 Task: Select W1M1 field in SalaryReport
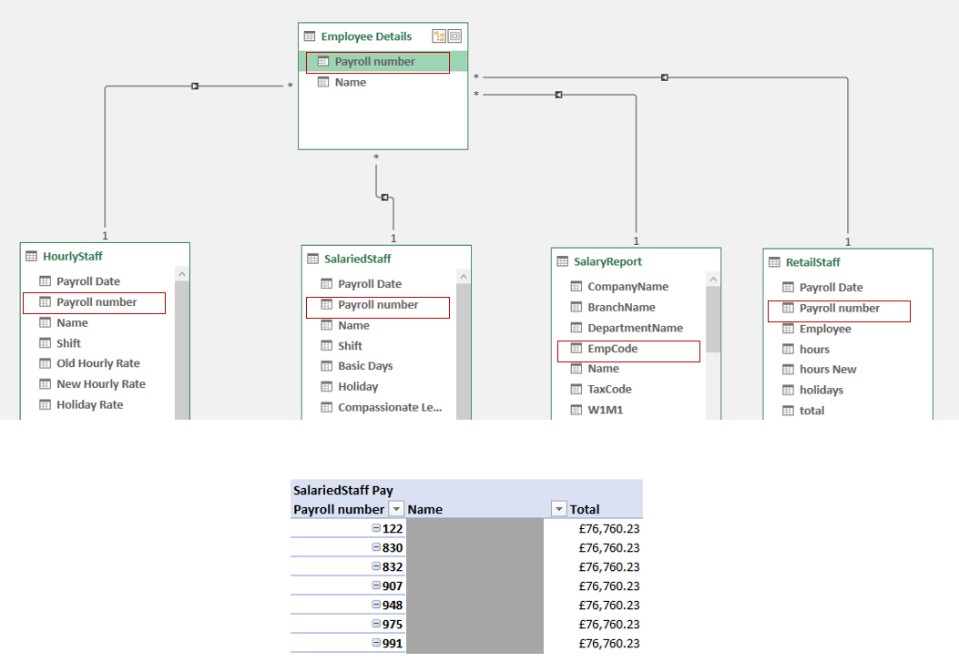tap(605, 410)
